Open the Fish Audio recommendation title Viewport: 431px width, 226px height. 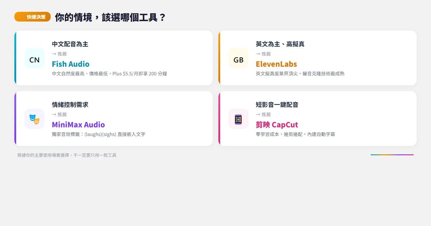[x=71, y=64]
